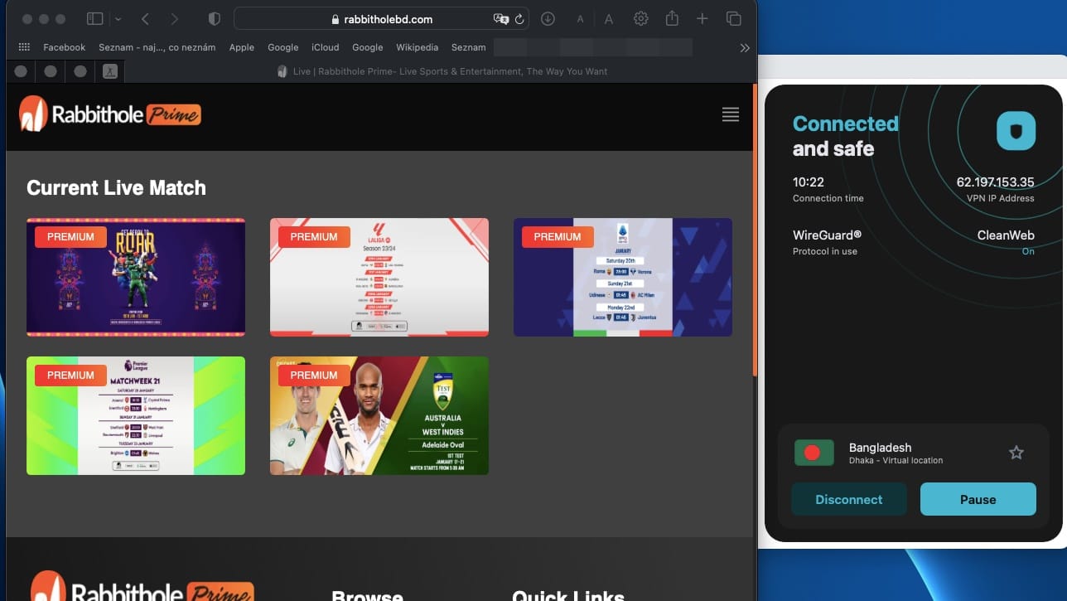Click the 'Current Live Match' heading
The width and height of the screenshot is (1067, 601).
pos(116,188)
